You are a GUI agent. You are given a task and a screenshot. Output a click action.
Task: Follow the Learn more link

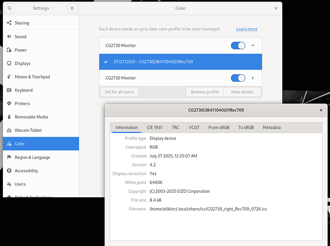click(247, 29)
